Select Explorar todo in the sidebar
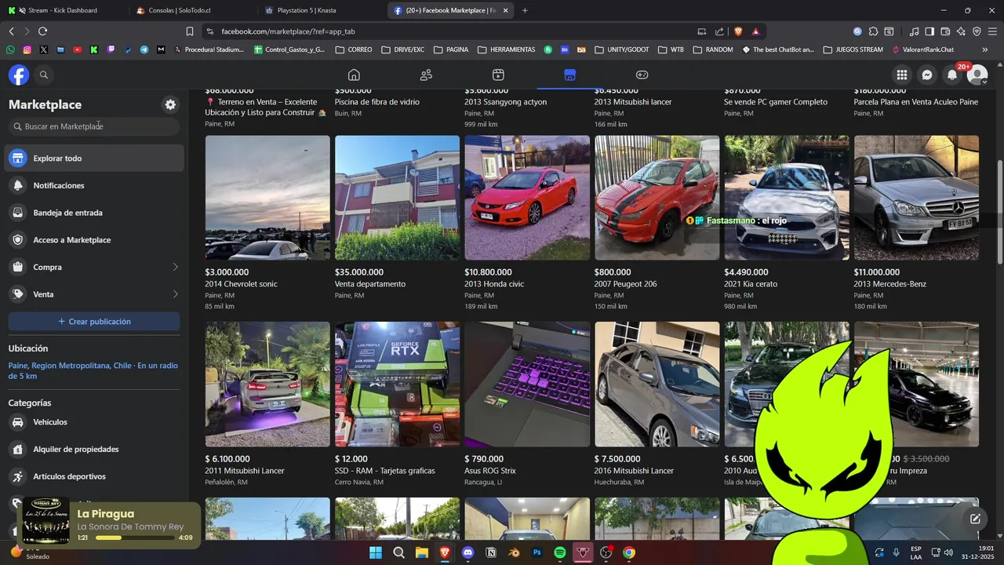Viewport: 1004px width, 565px height. pos(94,158)
